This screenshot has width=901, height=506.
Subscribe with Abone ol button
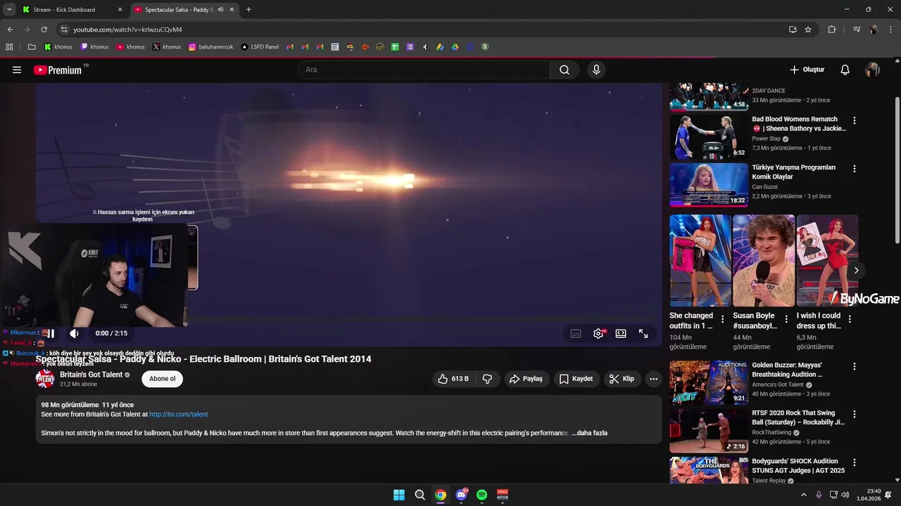tap(162, 379)
